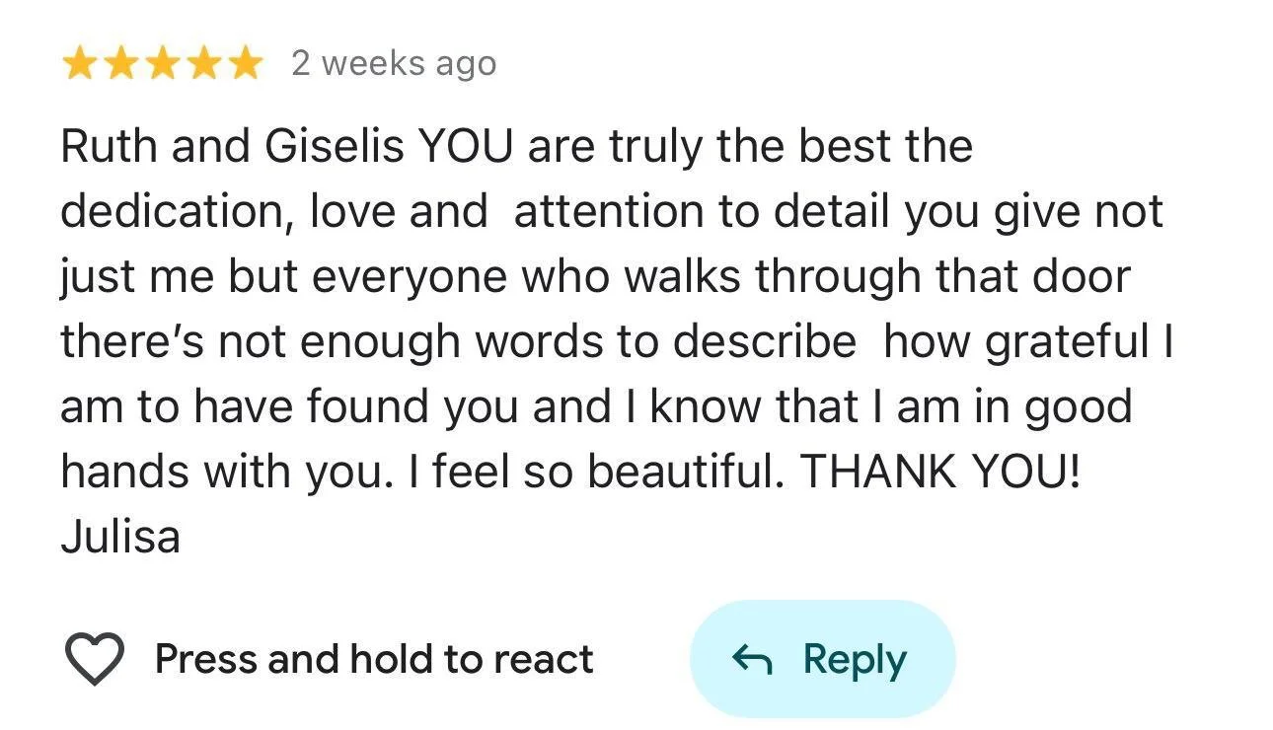Tap the fifth and last rating star

[x=245, y=64]
